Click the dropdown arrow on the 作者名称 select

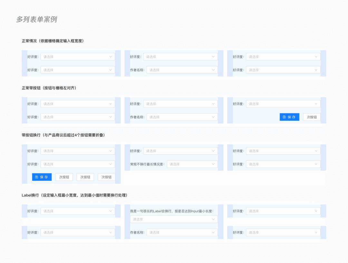pyautogui.click(x=213, y=70)
